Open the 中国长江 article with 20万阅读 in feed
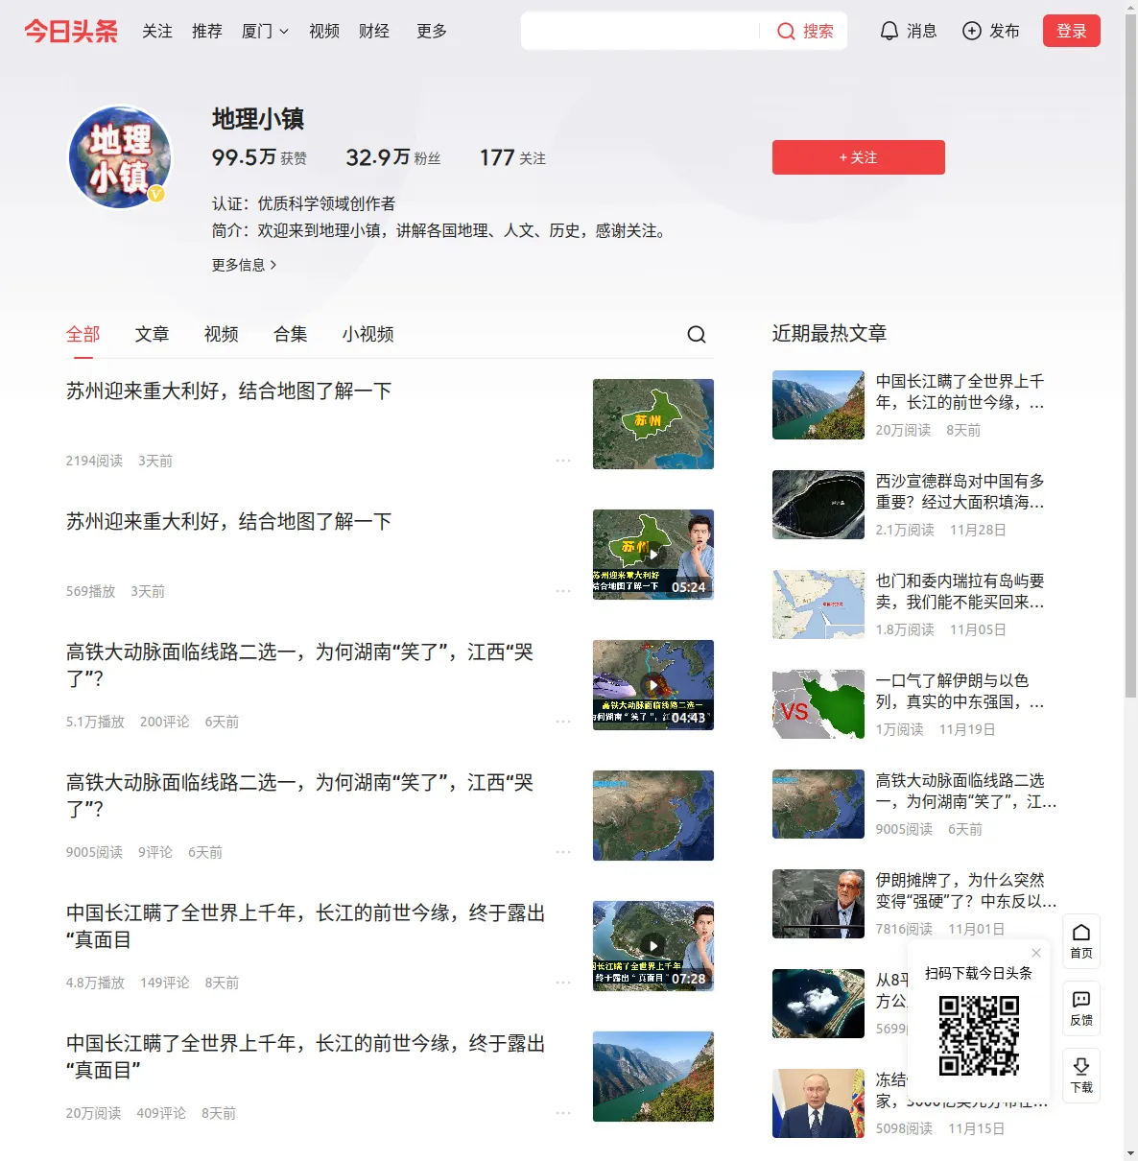Viewport: 1138px width, 1161px height. (x=306, y=1056)
